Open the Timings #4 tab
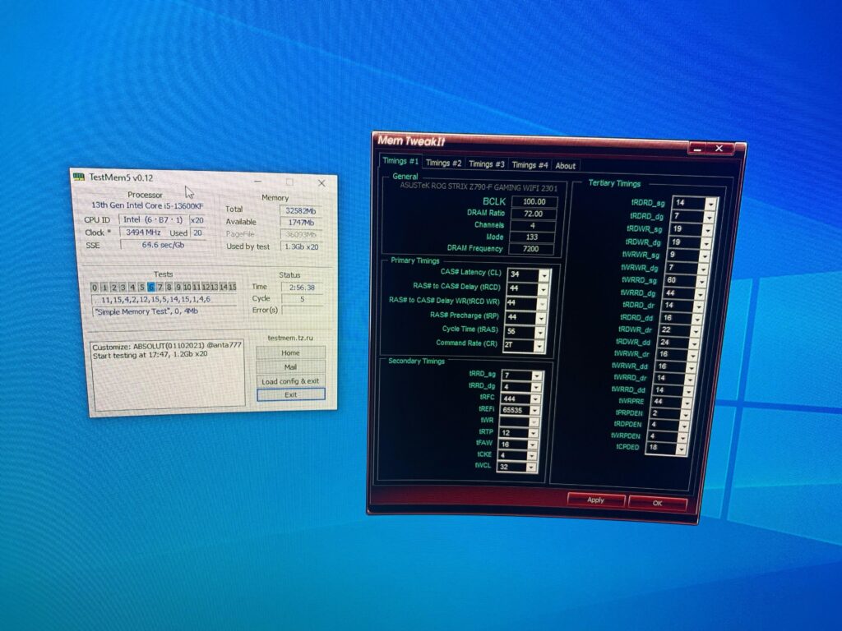This screenshot has width=842, height=631. point(530,165)
